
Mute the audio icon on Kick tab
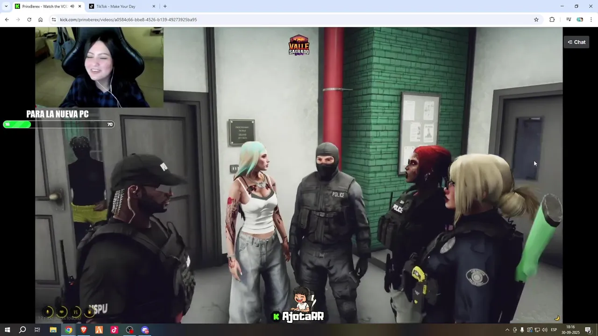point(72,7)
